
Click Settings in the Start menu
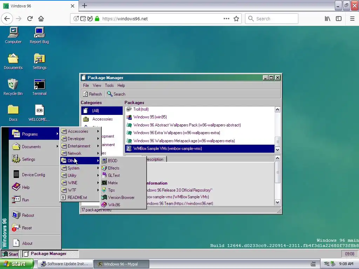(34, 159)
